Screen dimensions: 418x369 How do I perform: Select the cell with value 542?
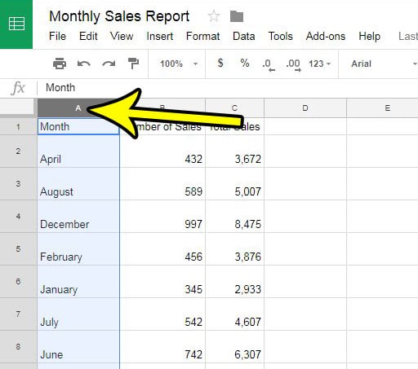click(x=162, y=314)
